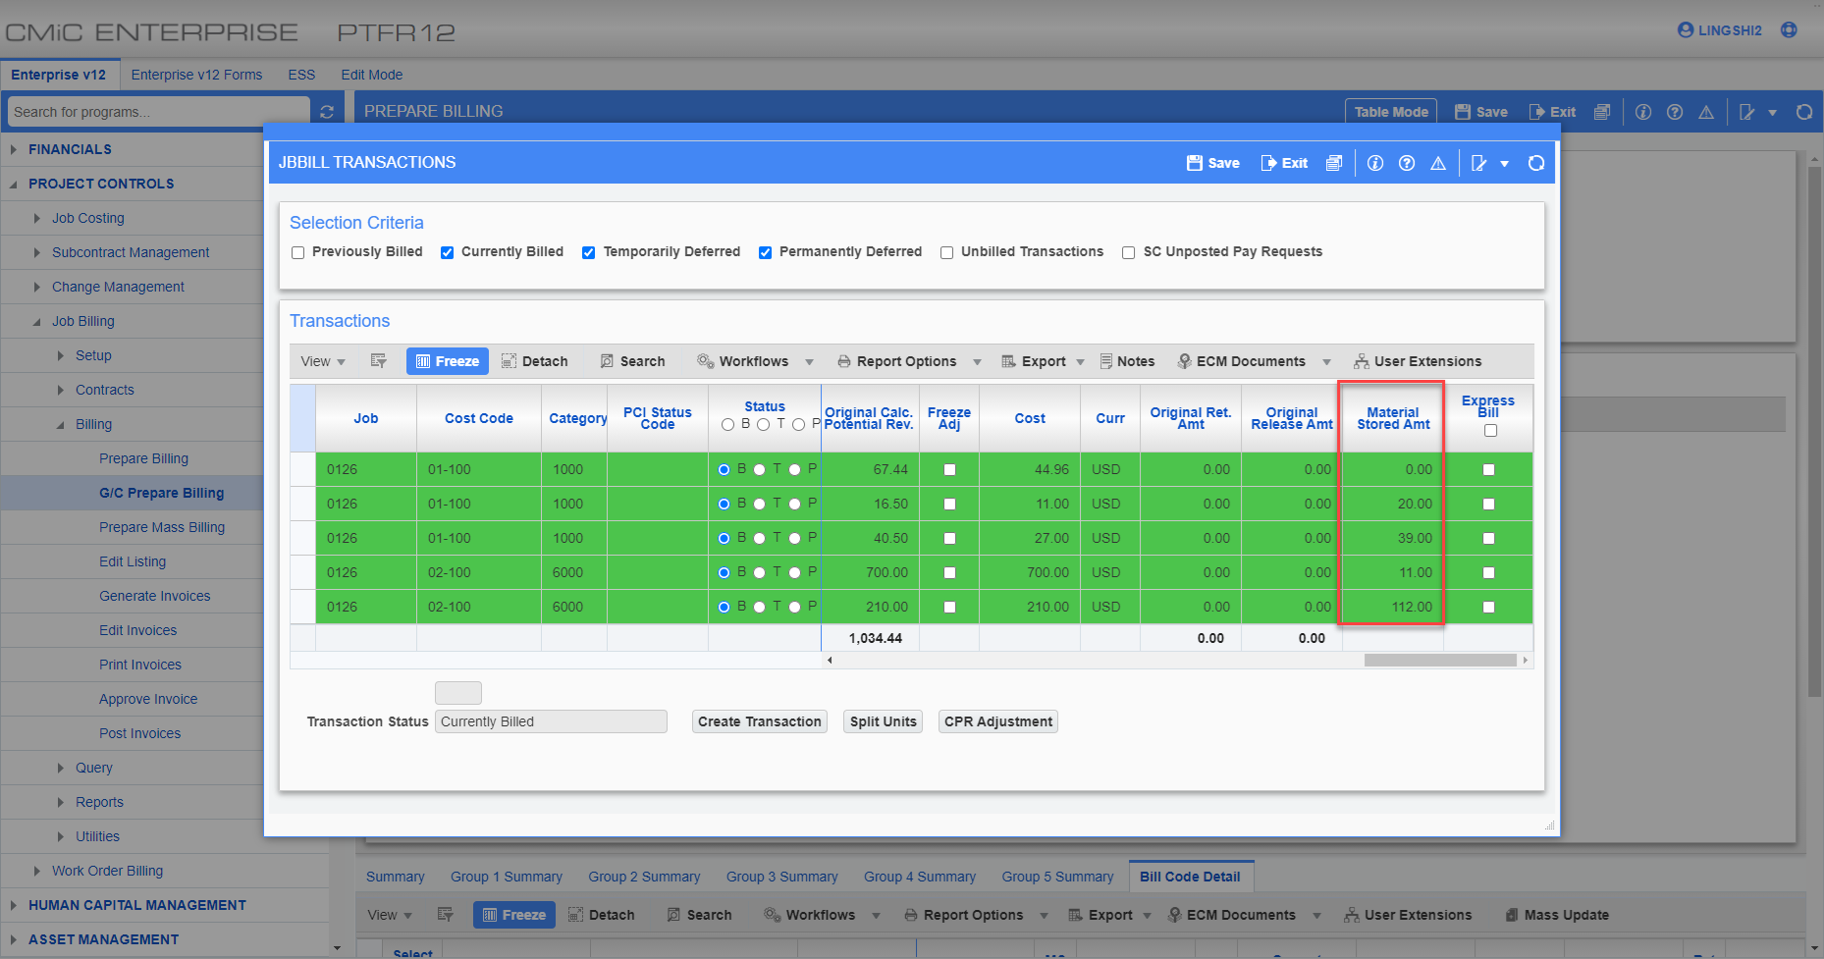Viewport: 1824px width, 959px height.
Task: Open the ESS menu item
Action: click(301, 74)
